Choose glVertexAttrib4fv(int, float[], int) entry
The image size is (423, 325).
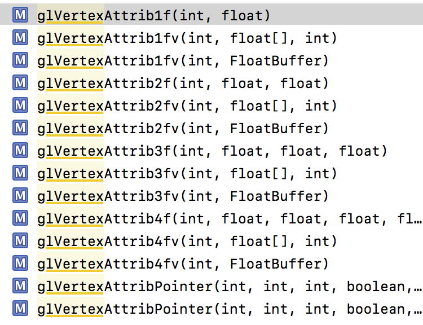coord(187,241)
